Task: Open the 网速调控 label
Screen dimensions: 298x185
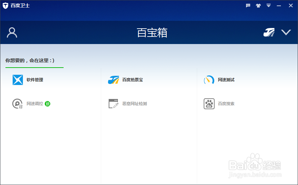Action: coord(35,104)
